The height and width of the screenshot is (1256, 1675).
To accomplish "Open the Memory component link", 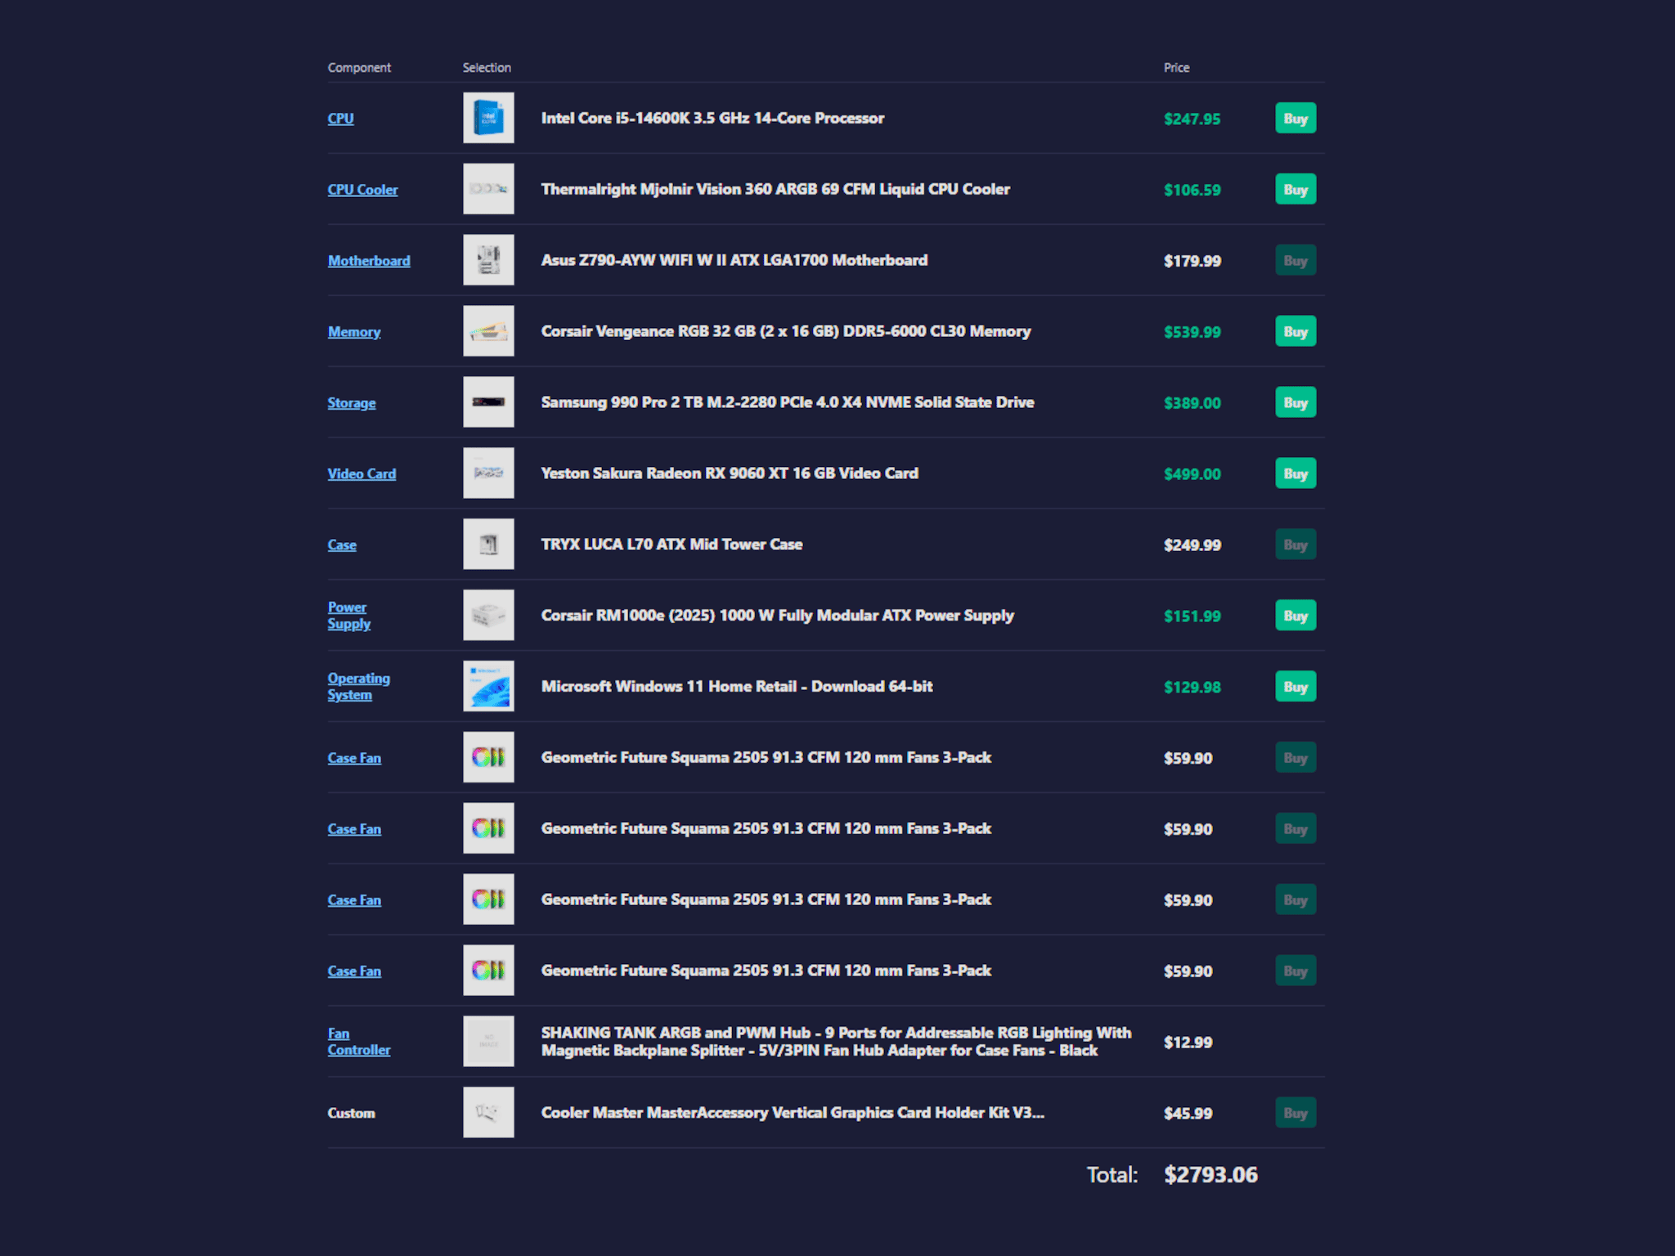I will [354, 332].
